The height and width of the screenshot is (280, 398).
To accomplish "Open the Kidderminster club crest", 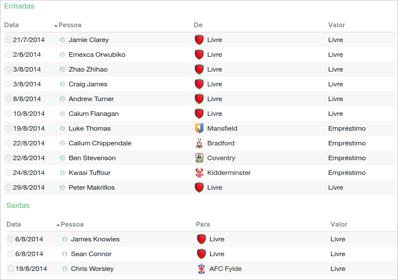I will click(x=199, y=173).
